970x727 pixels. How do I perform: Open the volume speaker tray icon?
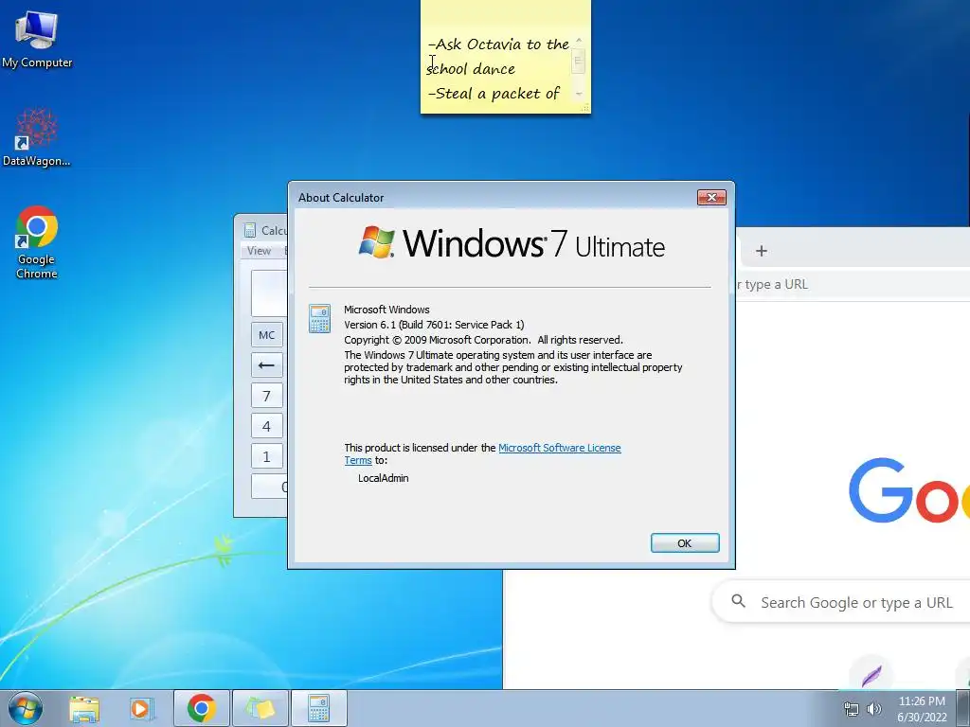[x=874, y=709]
